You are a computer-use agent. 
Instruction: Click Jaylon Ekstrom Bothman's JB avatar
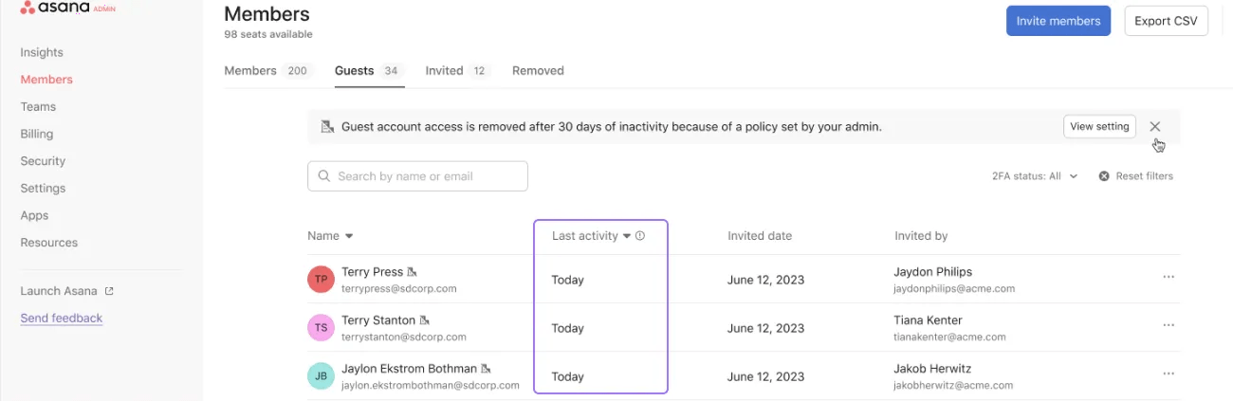click(x=322, y=376)
